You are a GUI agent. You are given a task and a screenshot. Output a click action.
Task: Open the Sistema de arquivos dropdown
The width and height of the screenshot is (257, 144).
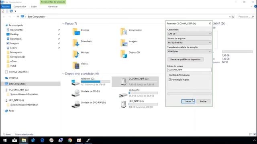[189, 42]
